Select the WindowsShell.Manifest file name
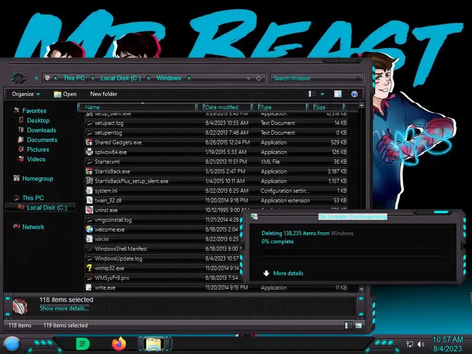Image resolution: width=472 pixels, height=354 pixels. tap(121, 248)
